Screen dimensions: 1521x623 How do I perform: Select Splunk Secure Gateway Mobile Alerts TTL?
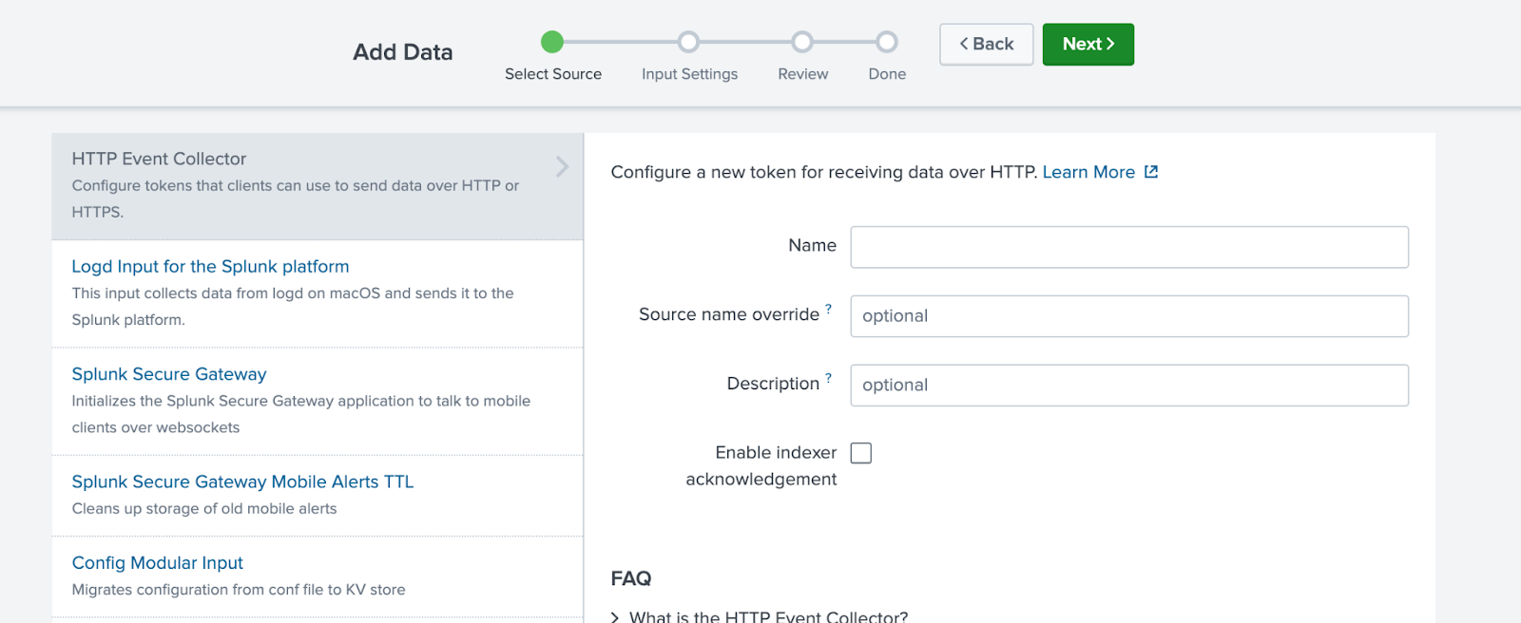point(242,481)
